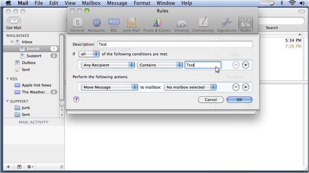Click the Wi-Fi status icon
309x173 pixels.
pos(292,3)
